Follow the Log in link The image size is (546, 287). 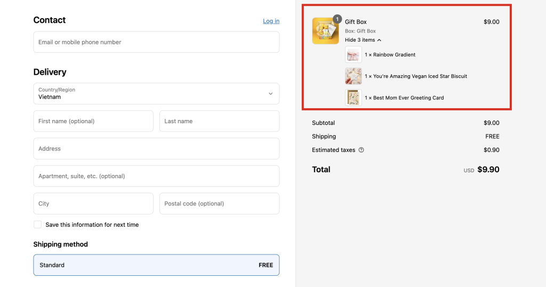(271, 21)
